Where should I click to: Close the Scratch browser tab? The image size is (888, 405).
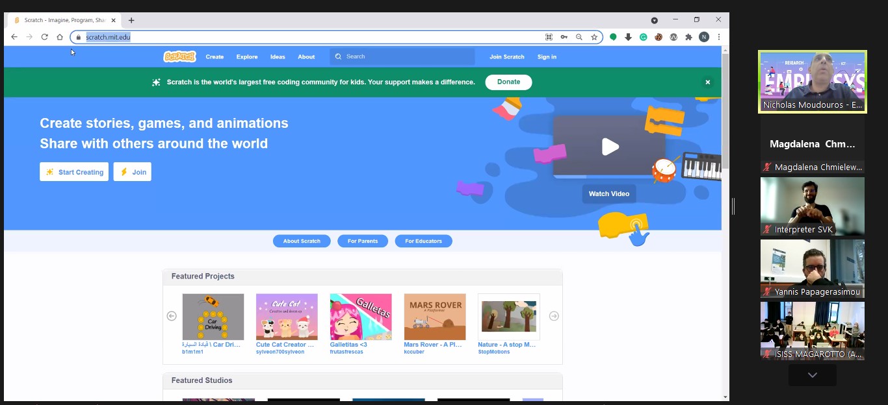pos(113,20)
